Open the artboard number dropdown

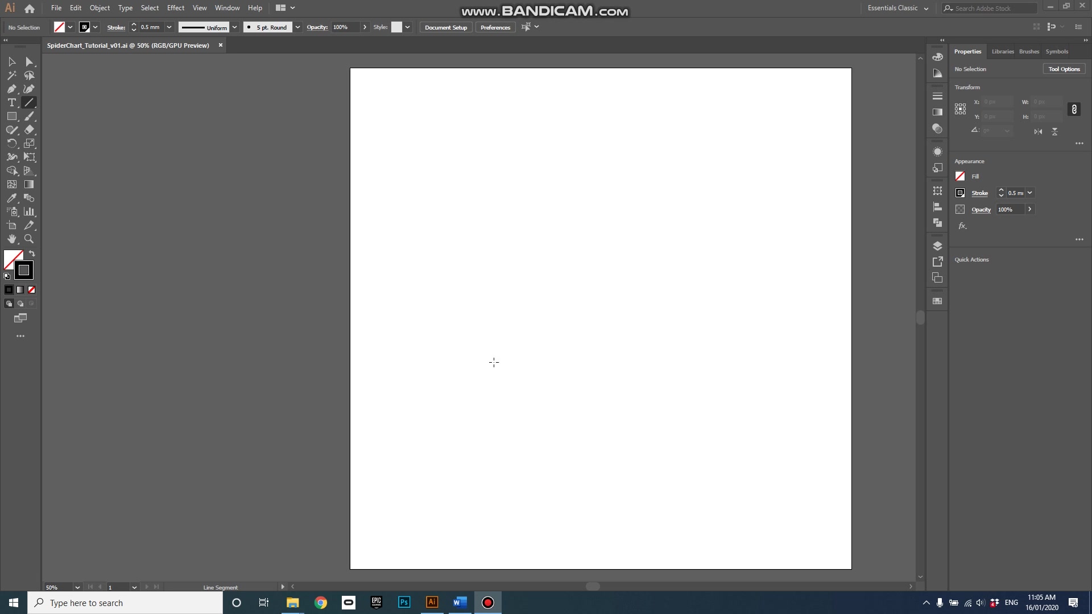(134, 587)
